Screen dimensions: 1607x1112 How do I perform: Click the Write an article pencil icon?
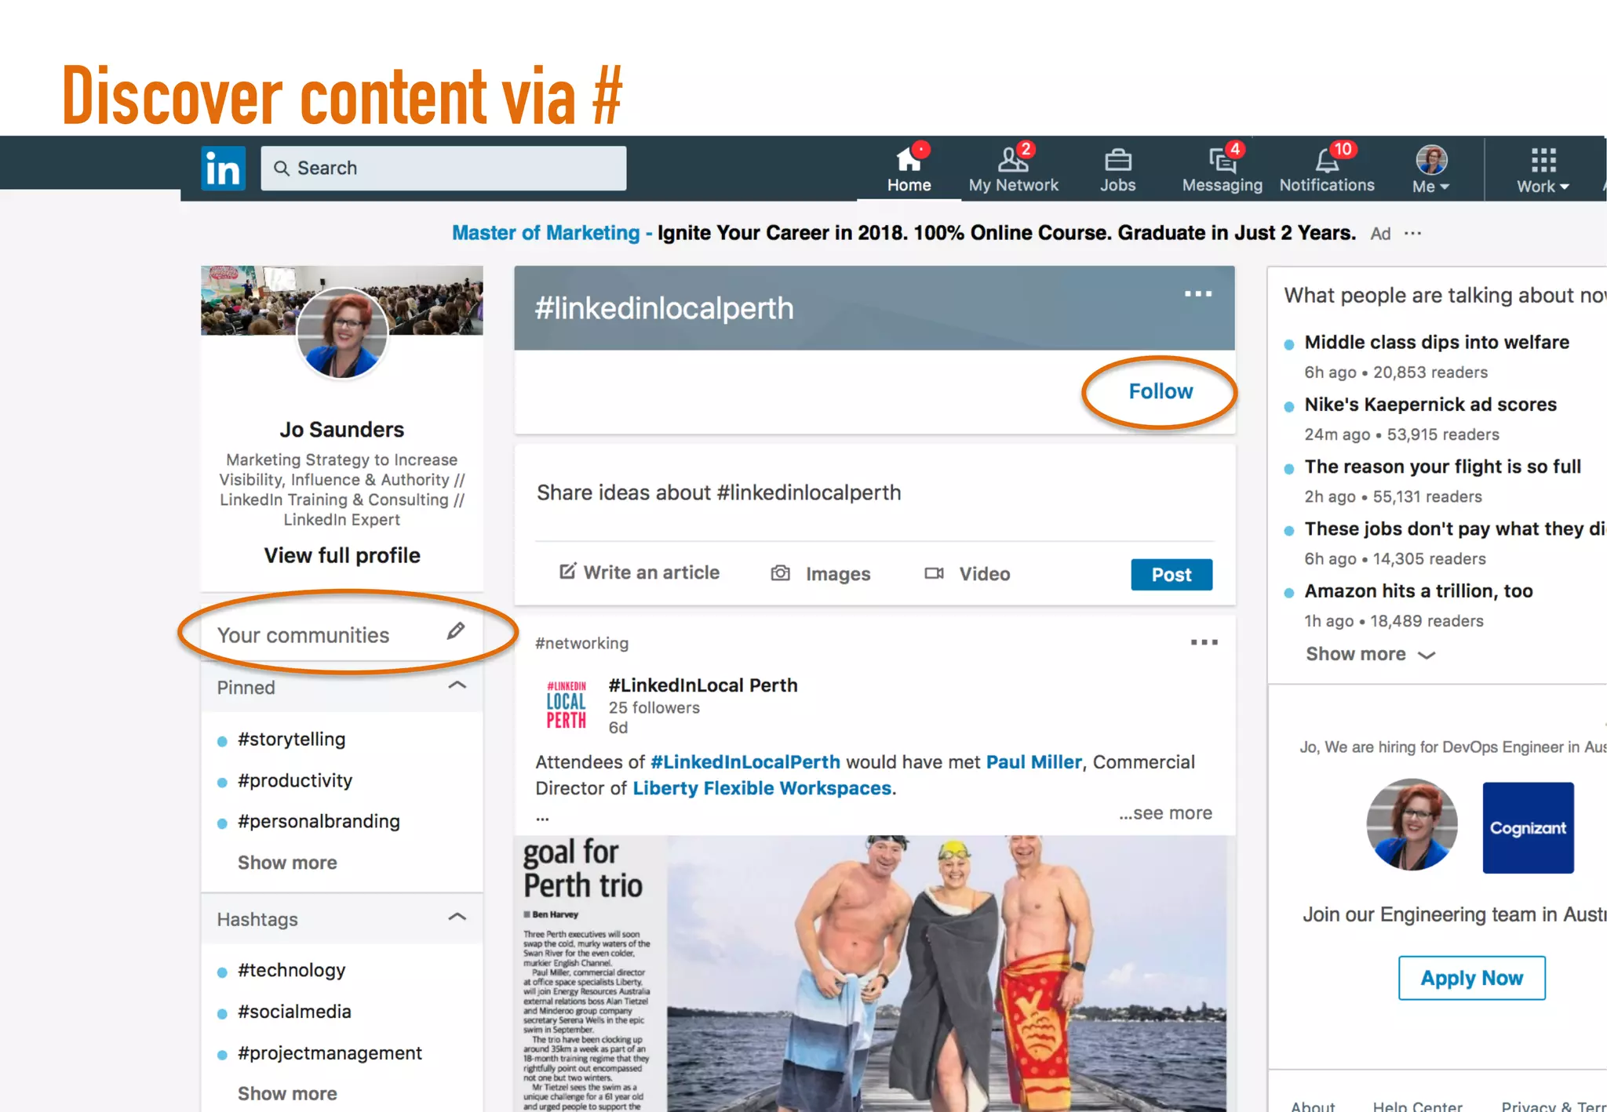[x=567, y=571]
